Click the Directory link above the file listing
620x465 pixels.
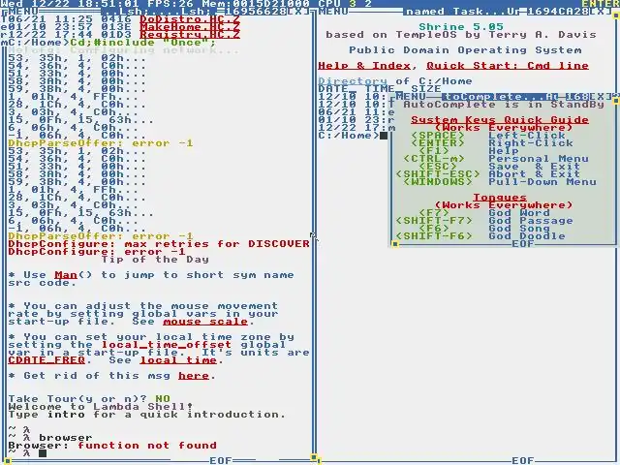353,81
